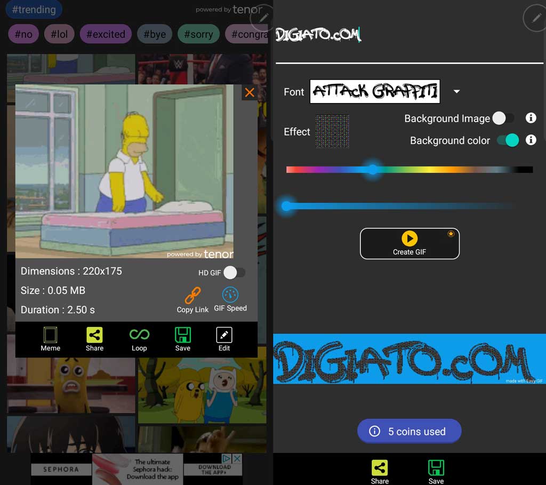Tap Save icon in the text GIF editor

click(x=436, y=472)
